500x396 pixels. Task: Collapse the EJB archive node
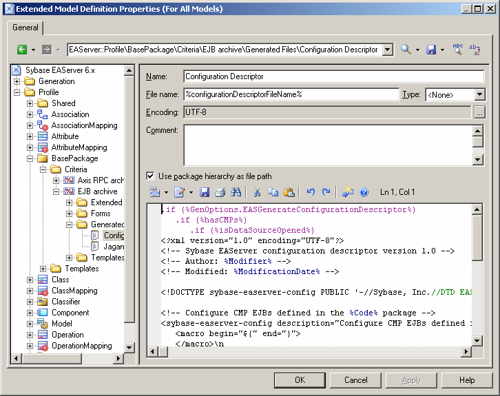56,191
